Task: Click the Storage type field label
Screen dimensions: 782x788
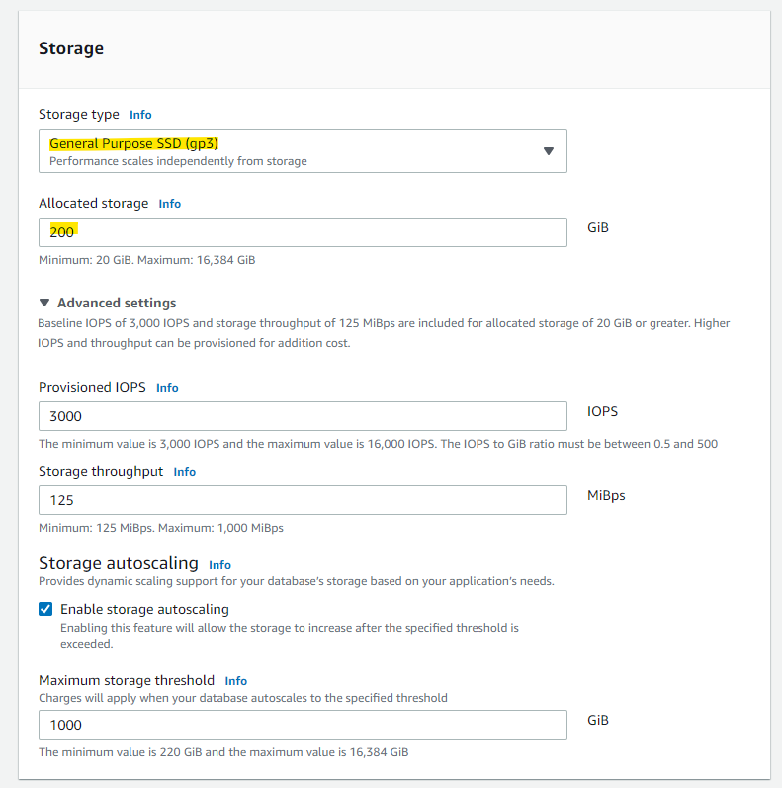Action: (x=79, y=115)
